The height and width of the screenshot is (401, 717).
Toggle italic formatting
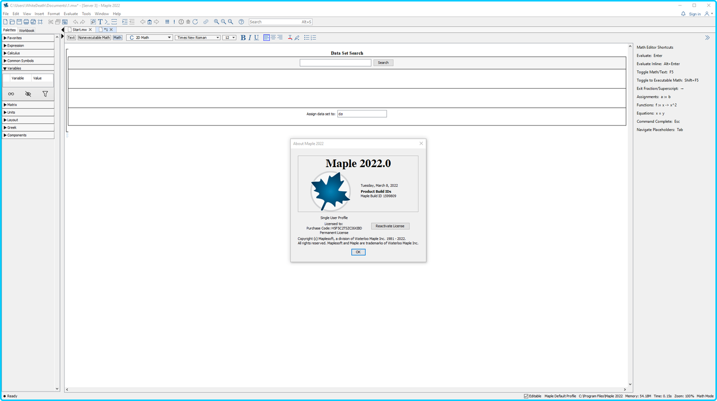[x=250, y=38]
